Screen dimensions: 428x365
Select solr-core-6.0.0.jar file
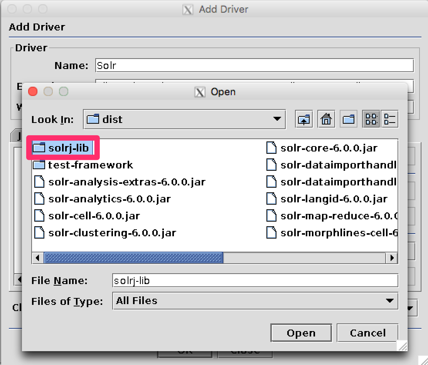pyautogui.click(x=329, y=148)
